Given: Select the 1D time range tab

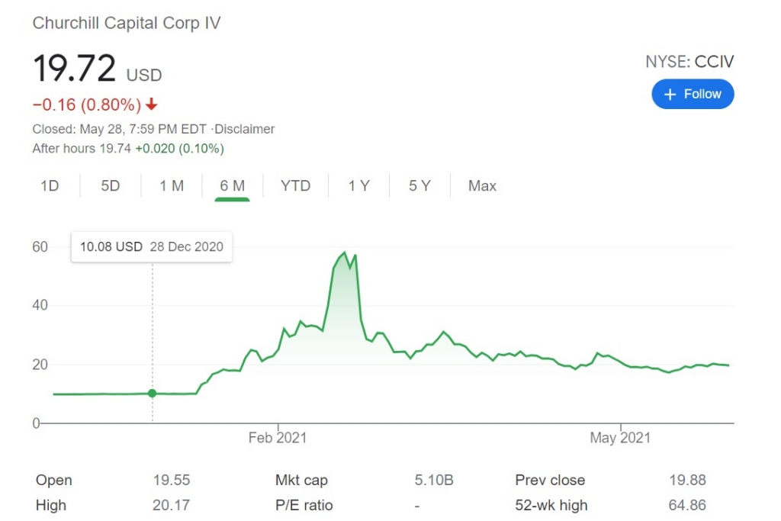Looking at the screenshot, I should tap(50, 185).
